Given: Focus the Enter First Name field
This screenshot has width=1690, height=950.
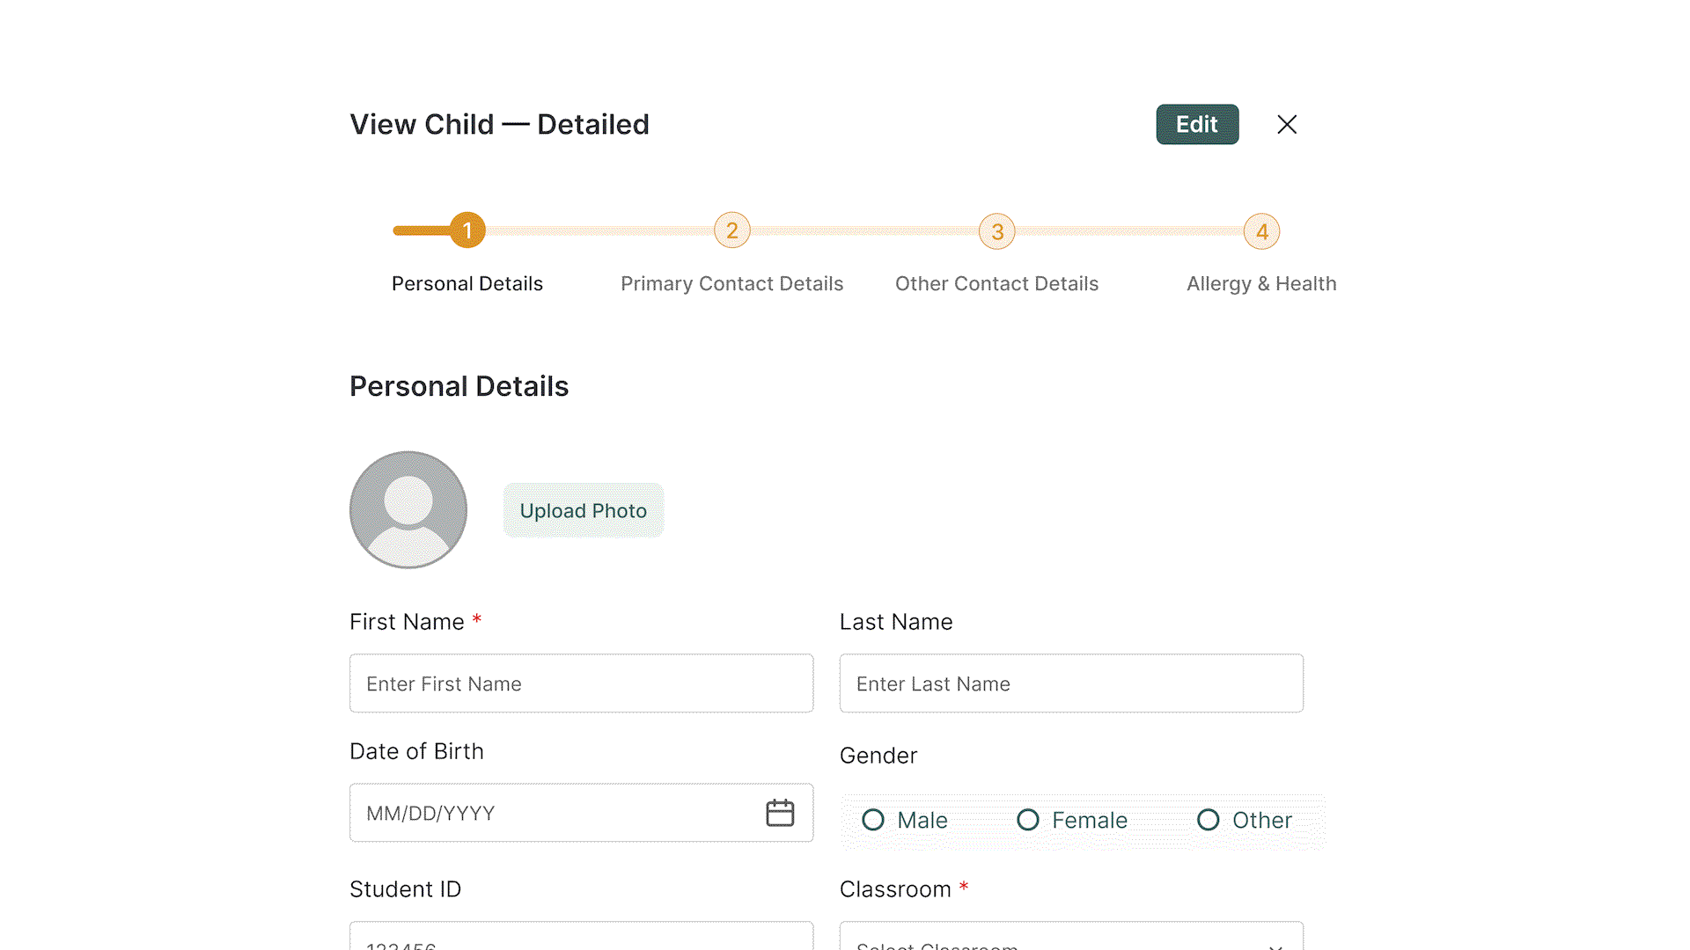Looking at the screenshot, I should 582,683.
